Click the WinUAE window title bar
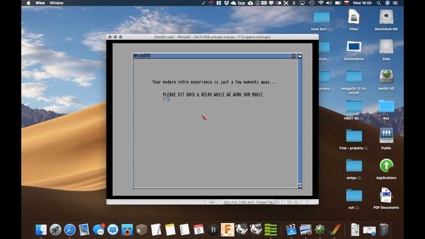This screenshot has width=425, height=239. click(212, 37)
